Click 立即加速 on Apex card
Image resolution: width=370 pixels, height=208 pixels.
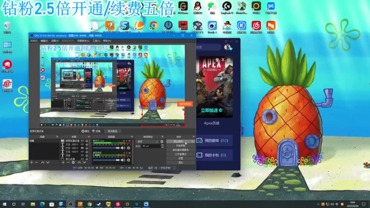(211, 110)
